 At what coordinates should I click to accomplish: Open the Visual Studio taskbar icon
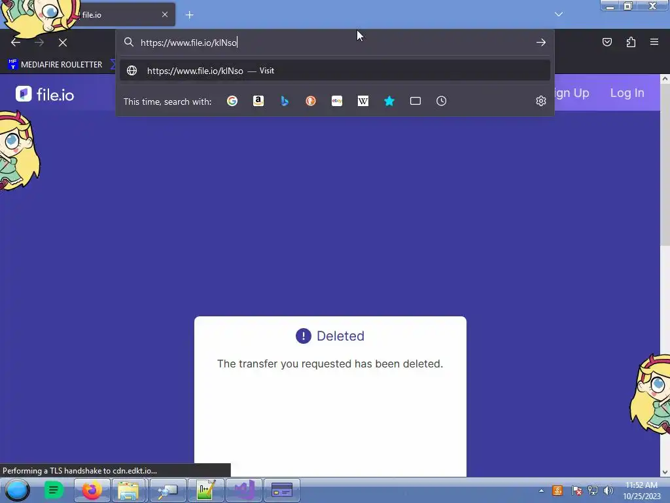[x=244, y=490]
